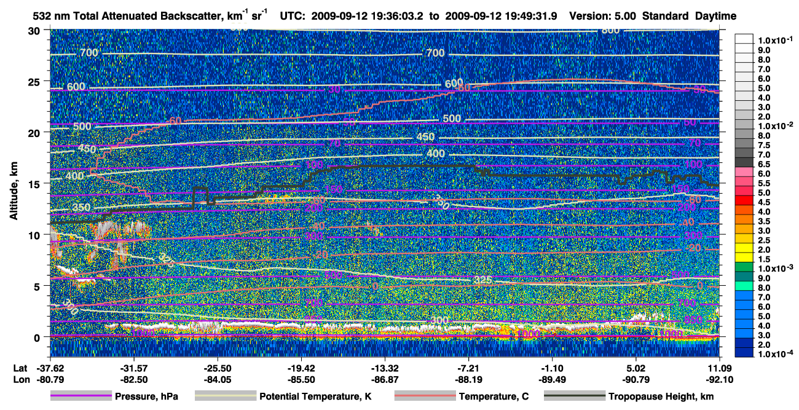Click the Temperature legend line swatch

(x=424, y=396)
